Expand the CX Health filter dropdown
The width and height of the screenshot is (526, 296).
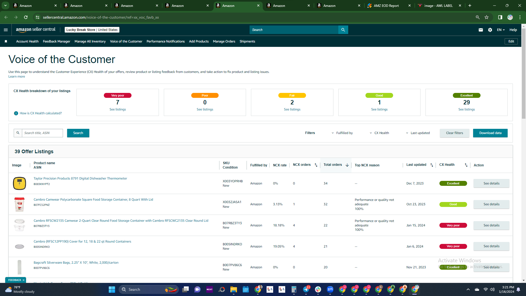(379, 133)
